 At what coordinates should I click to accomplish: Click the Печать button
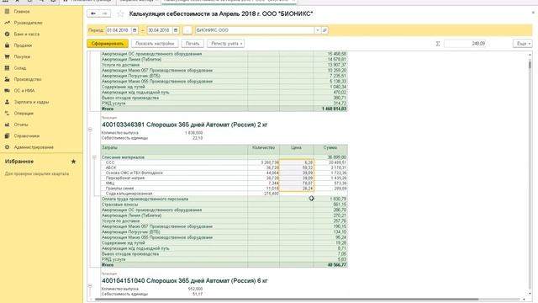[193, 44]
